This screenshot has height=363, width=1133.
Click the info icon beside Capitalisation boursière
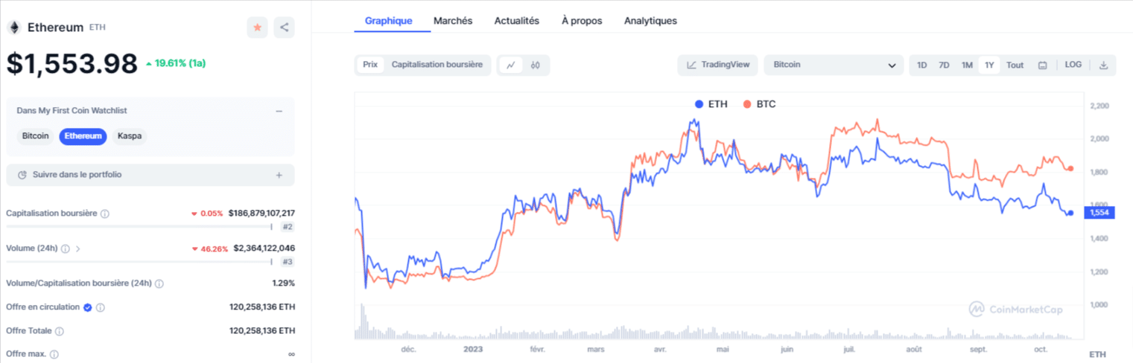tap(105, 213)
